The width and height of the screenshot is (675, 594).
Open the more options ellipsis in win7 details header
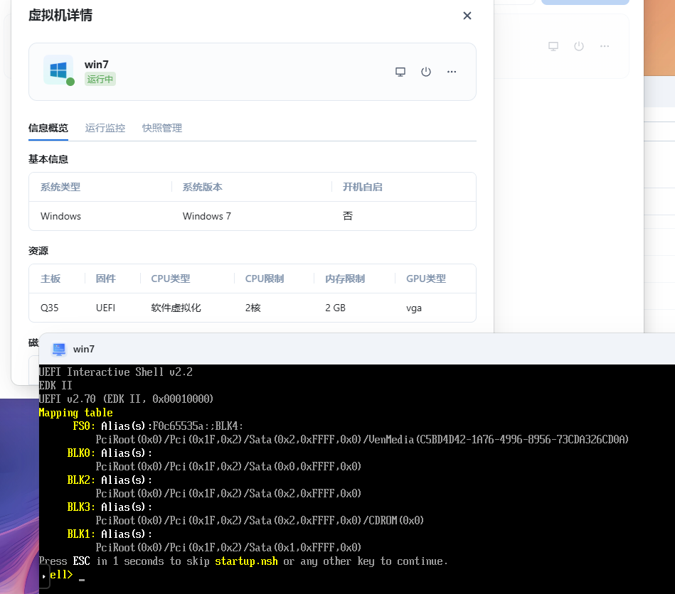[452, 72]
